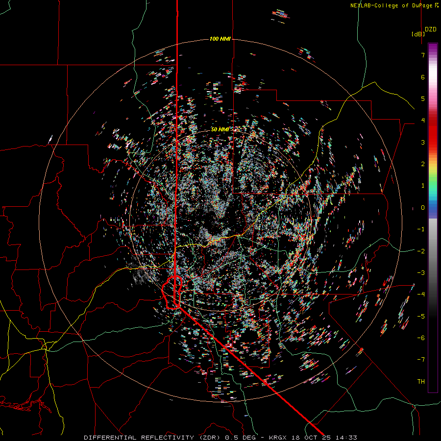Click the 100 NMI range ring label
Screen dimensions: 441x441
[x=220, y=39]
